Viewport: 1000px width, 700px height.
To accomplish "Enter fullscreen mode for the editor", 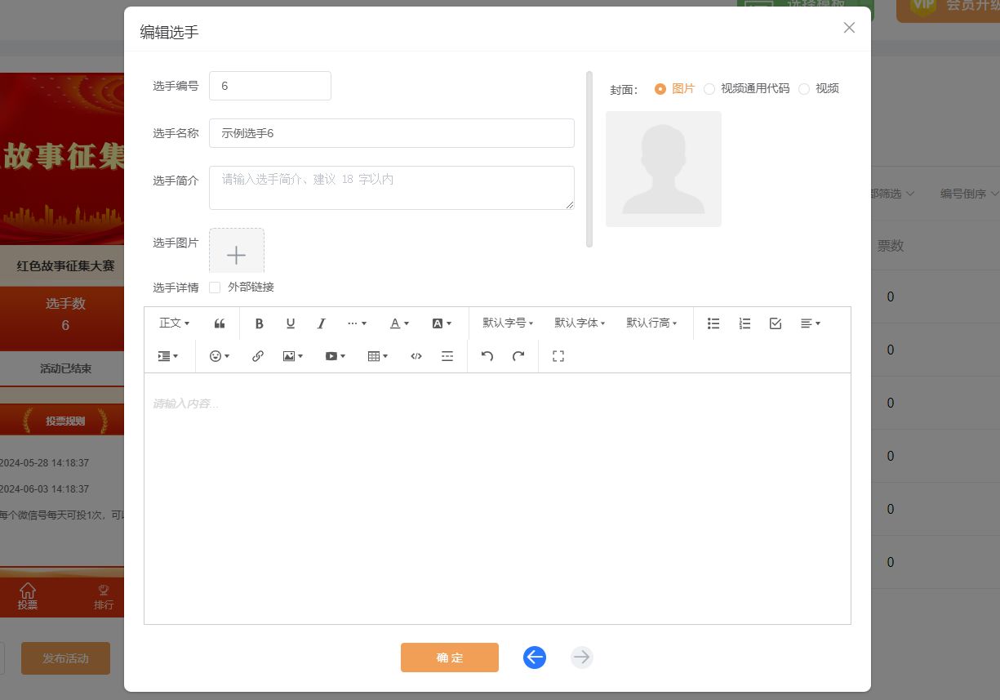I will 558,355.
